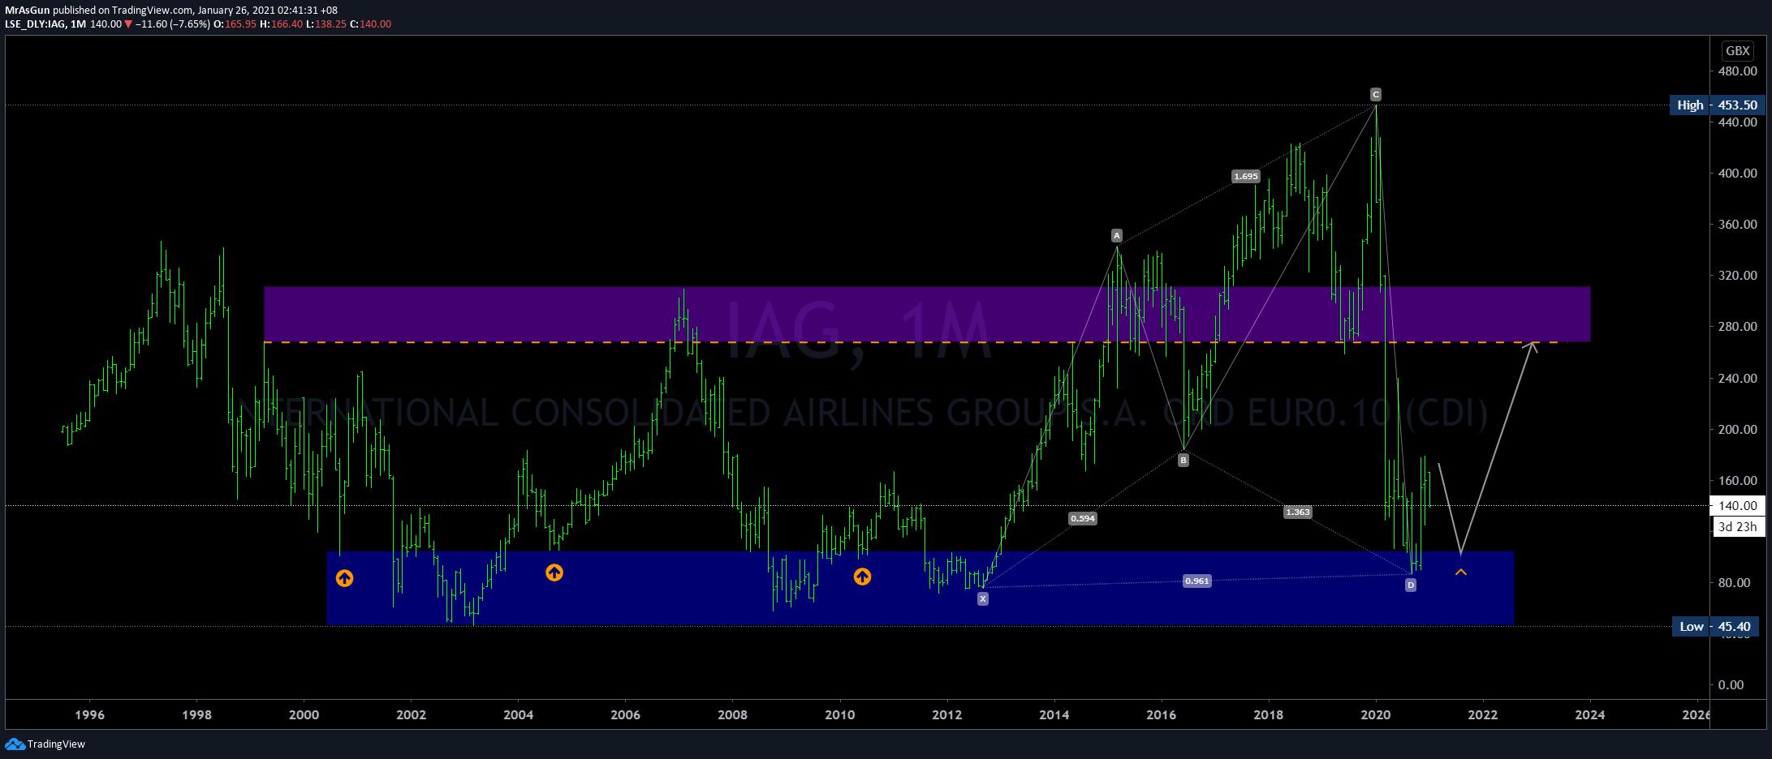Click the high value 166.40 in header
Screen dimensions: 1772x759
(x=287, y=24)
